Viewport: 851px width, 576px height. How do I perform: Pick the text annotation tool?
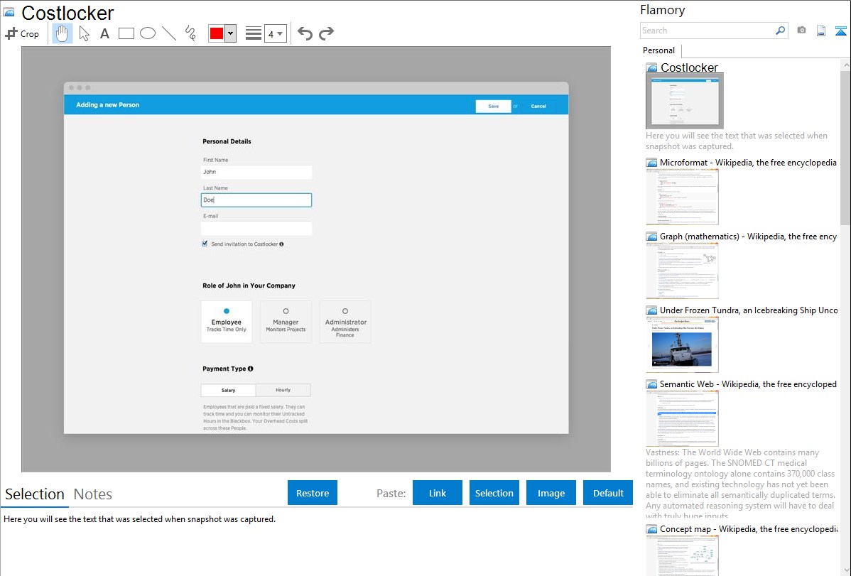point(104,33)
